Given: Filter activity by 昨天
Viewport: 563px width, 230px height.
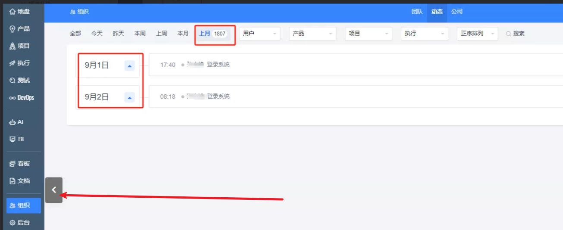Looking at the screenshot, I should pyautogui.click(x=119, y=34).
